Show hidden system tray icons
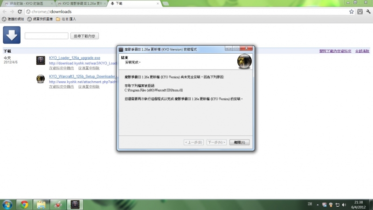 [318, 204]
